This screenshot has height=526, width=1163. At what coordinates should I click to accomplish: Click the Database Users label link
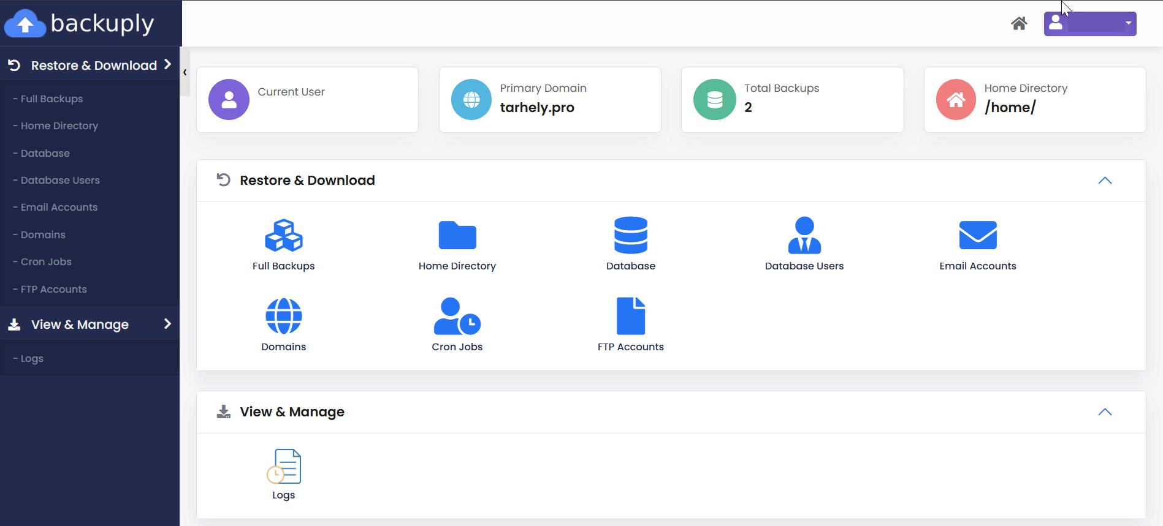(804, 266)
